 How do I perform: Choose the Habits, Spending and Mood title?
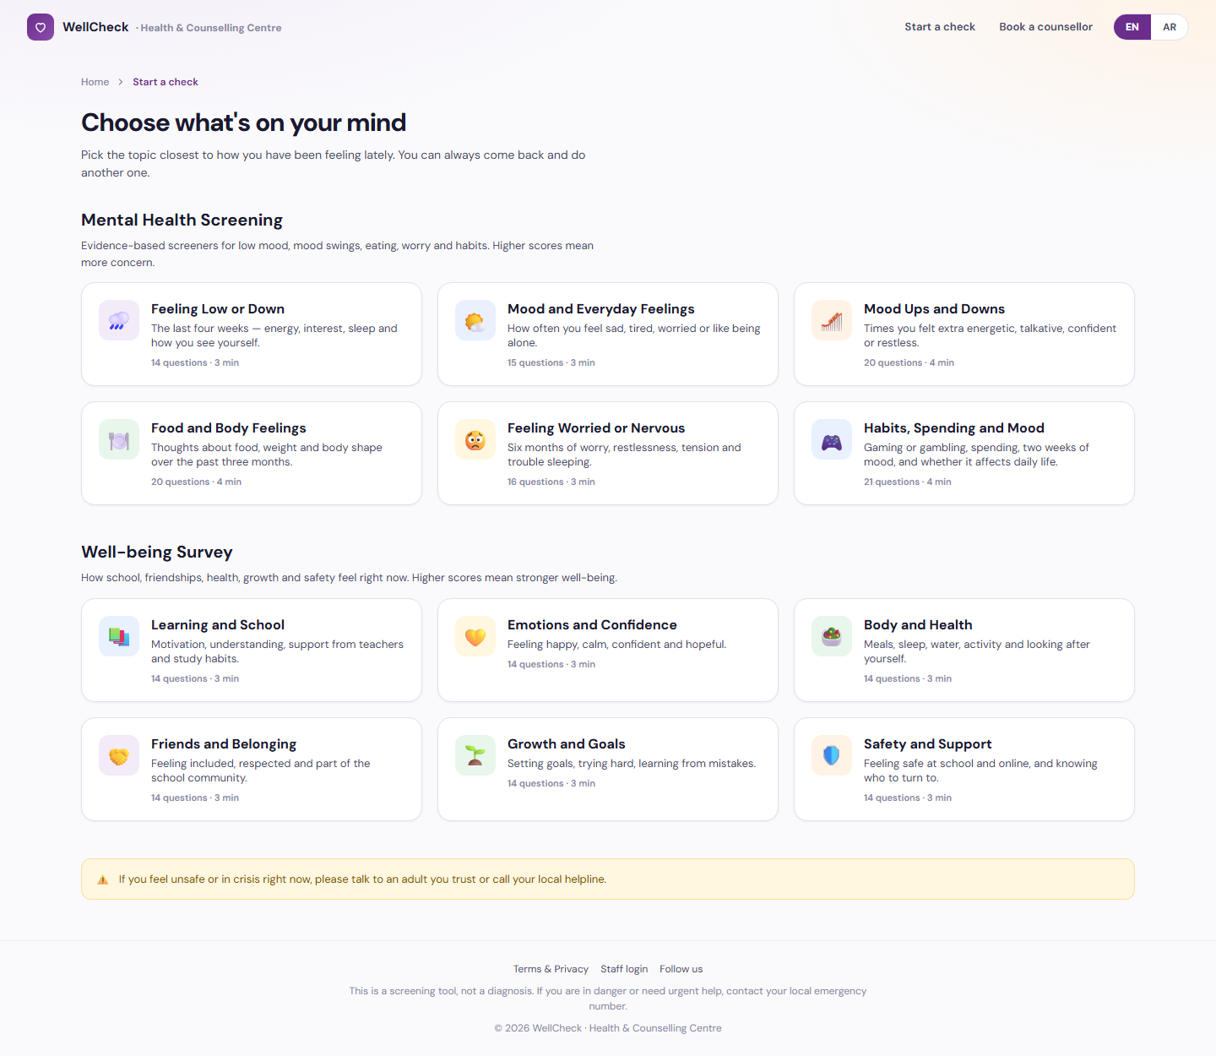[x=954, y=428]
